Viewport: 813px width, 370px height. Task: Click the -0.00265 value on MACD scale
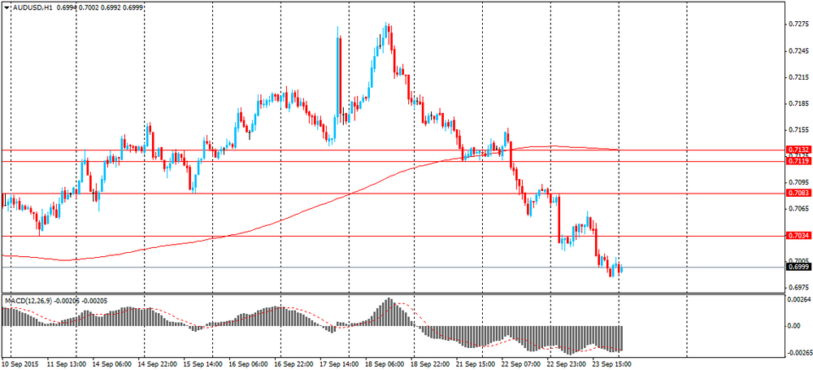click(x=798, y=353)
